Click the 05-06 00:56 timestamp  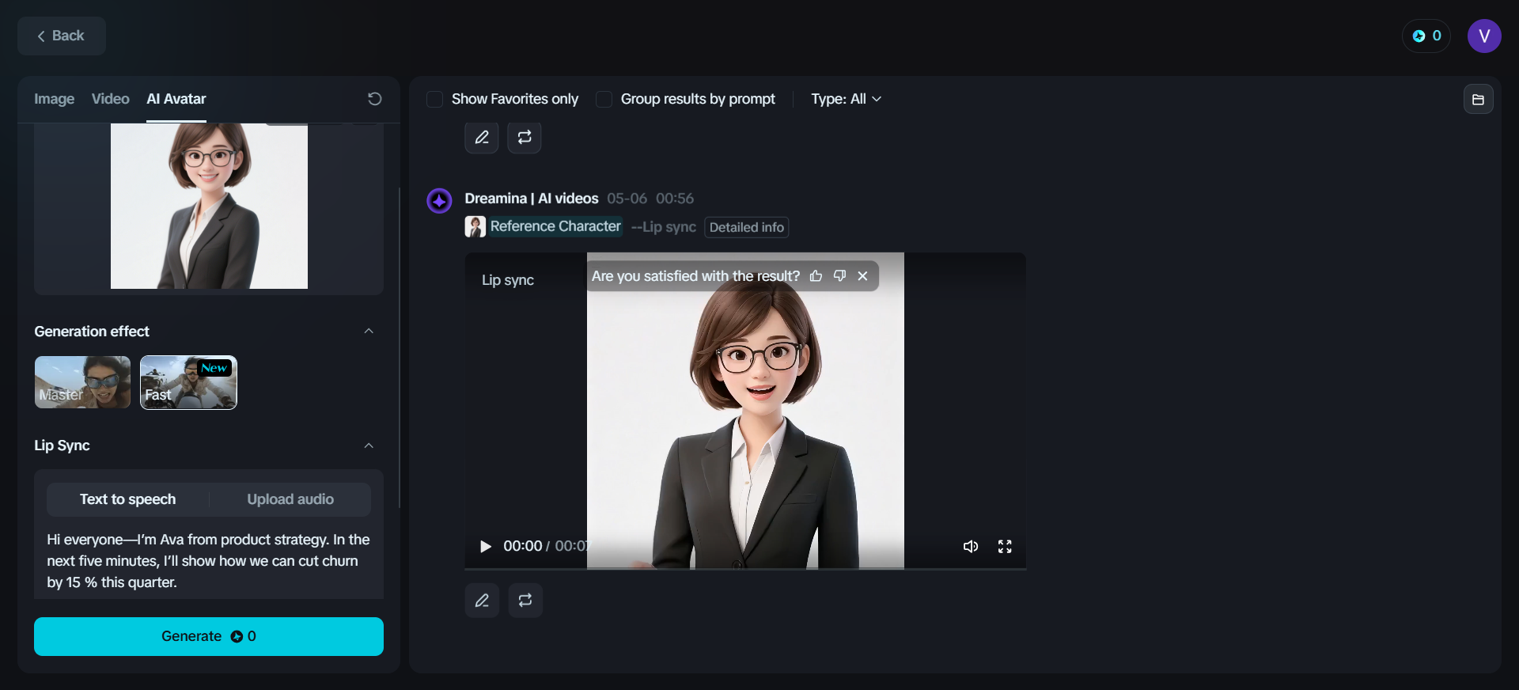click(x=650, y=199)
